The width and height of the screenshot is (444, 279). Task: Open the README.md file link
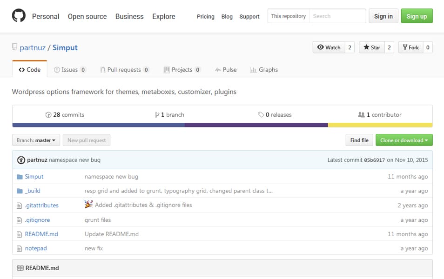point(41,234)
